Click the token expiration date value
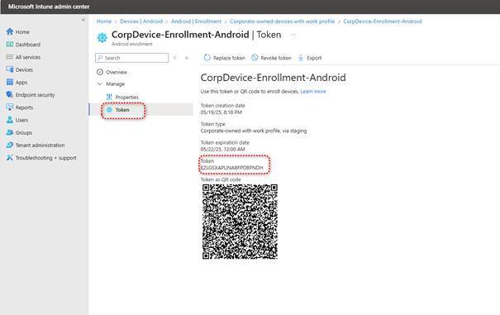This screenshot has height=315, width=500. [222, 149]
